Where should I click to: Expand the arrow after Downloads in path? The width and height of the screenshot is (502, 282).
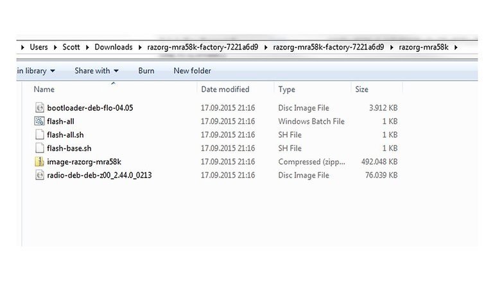[x=140, y=47]
